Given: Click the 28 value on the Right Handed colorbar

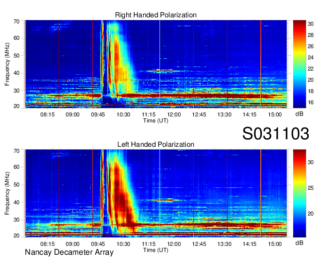Looking at the screenshot, I should click(x=311, y=35).
